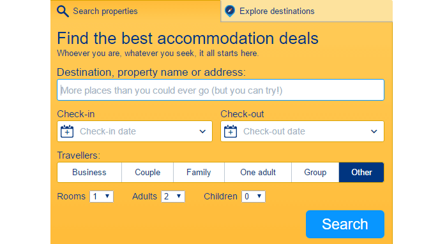Focus the destination search text field
Image resolution: width=447 pixels, height=244 pixels.
pos(221,90)
